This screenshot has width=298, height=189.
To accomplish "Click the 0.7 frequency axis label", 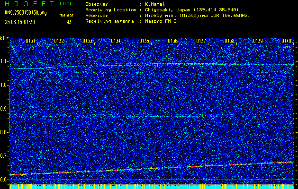I will [4, 156].
